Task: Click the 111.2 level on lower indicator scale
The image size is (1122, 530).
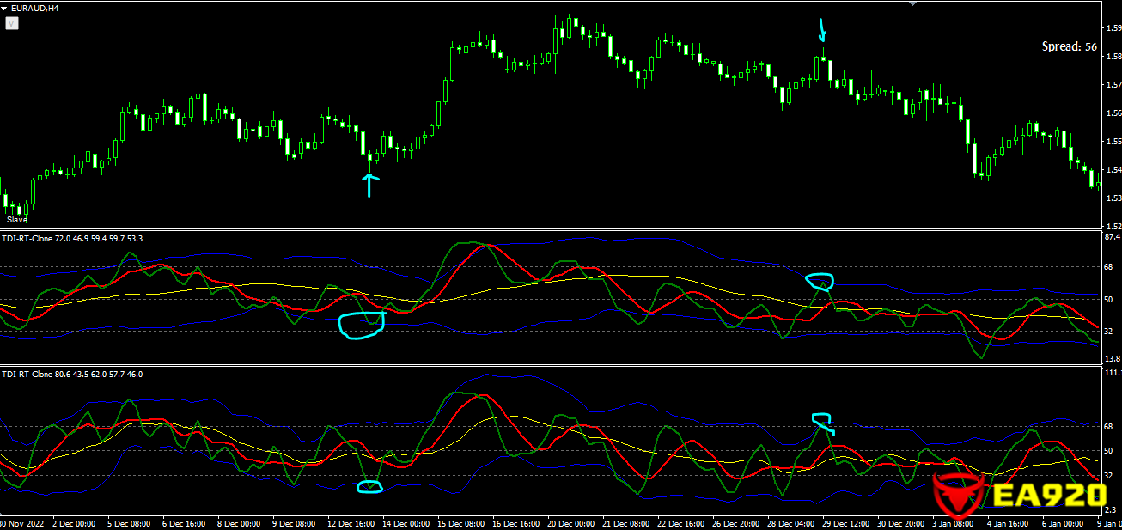Action: (x=1112, y=373)
